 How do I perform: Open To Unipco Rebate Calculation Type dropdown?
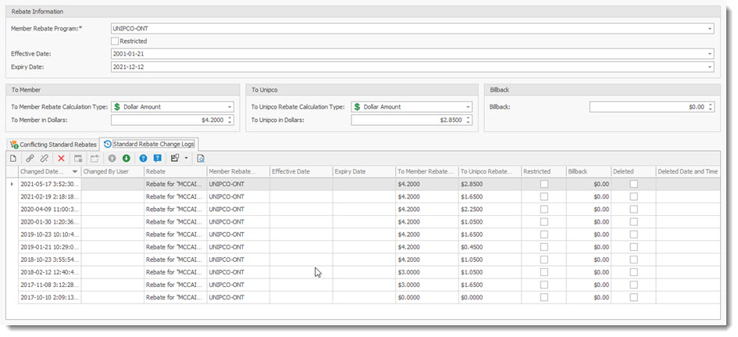[467, 106]
